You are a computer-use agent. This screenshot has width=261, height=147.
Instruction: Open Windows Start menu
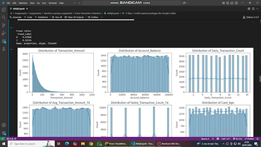click(3, 144)
